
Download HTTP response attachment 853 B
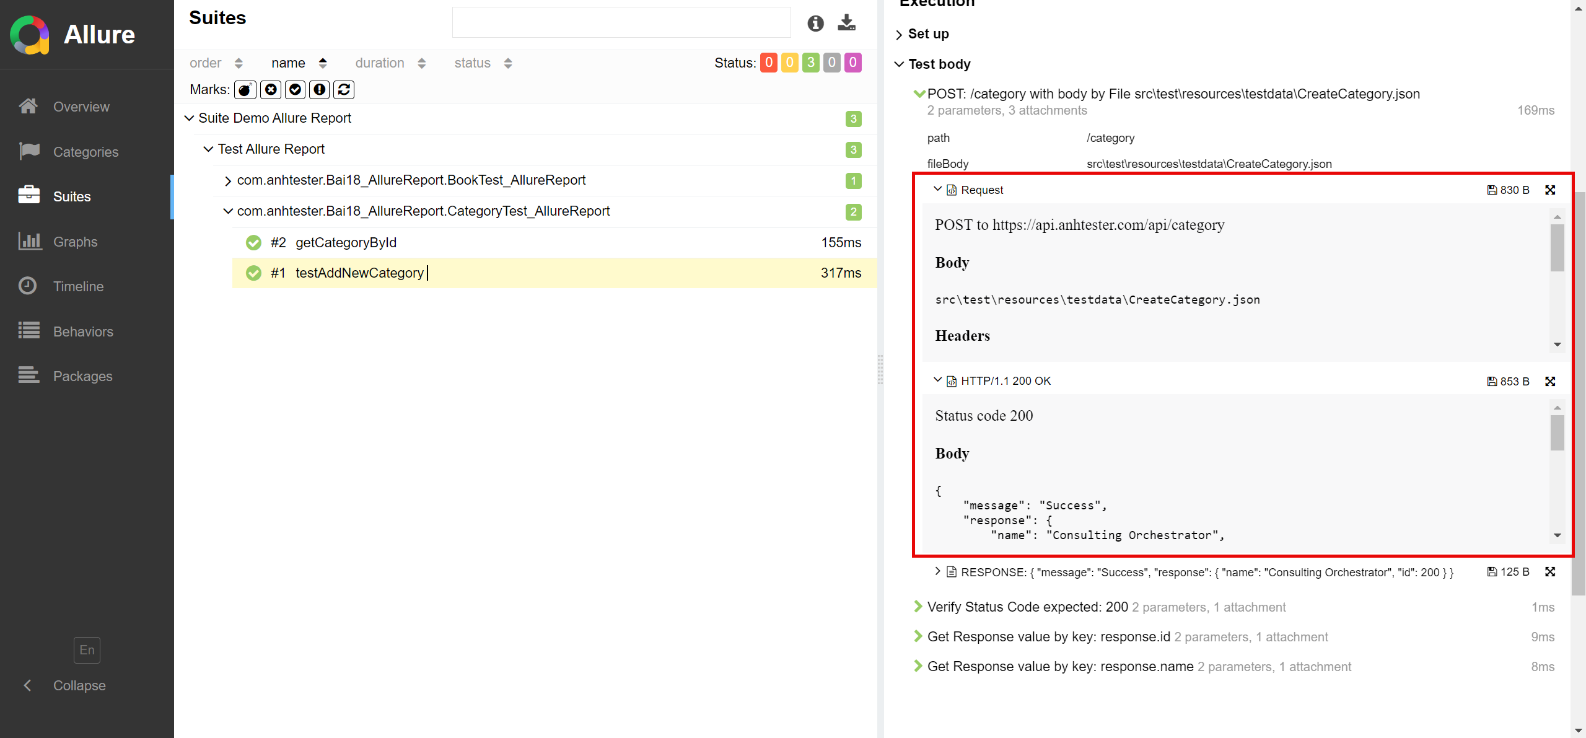coord(1508,382)
